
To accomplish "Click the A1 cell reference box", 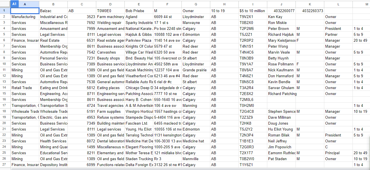I will 15,4.
